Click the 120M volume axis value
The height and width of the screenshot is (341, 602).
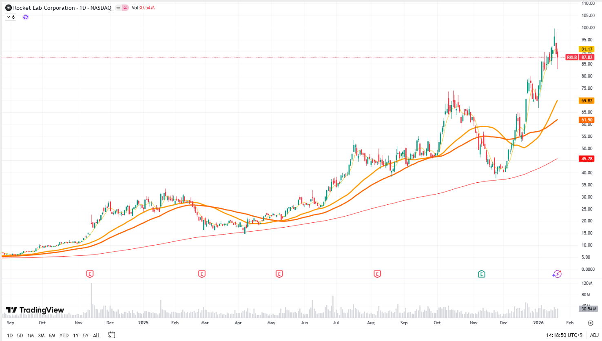click(x=587, y=283)
